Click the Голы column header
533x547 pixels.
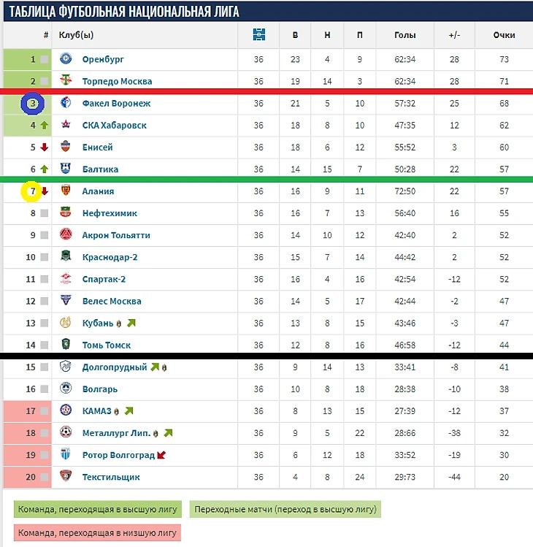pyautogui.click(x=405, y=35)
